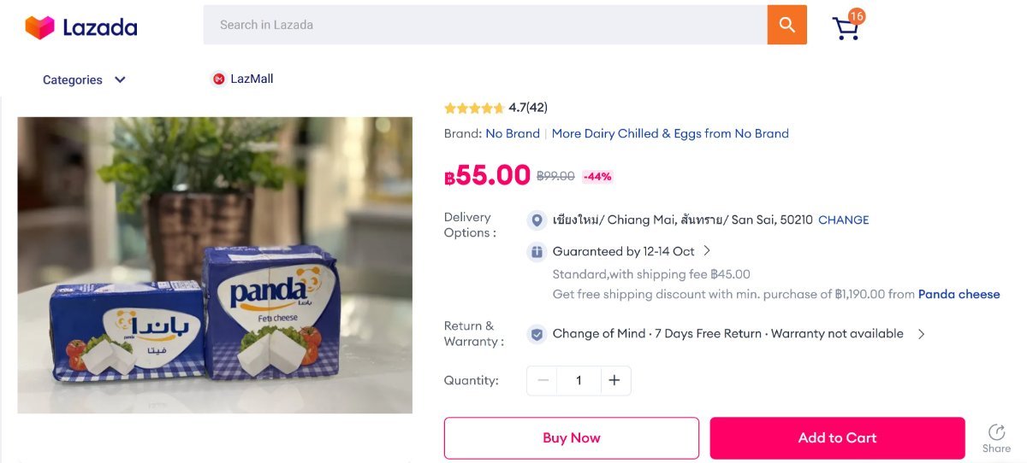
Task: Click the Share icon
Action: tap(996, 432)
